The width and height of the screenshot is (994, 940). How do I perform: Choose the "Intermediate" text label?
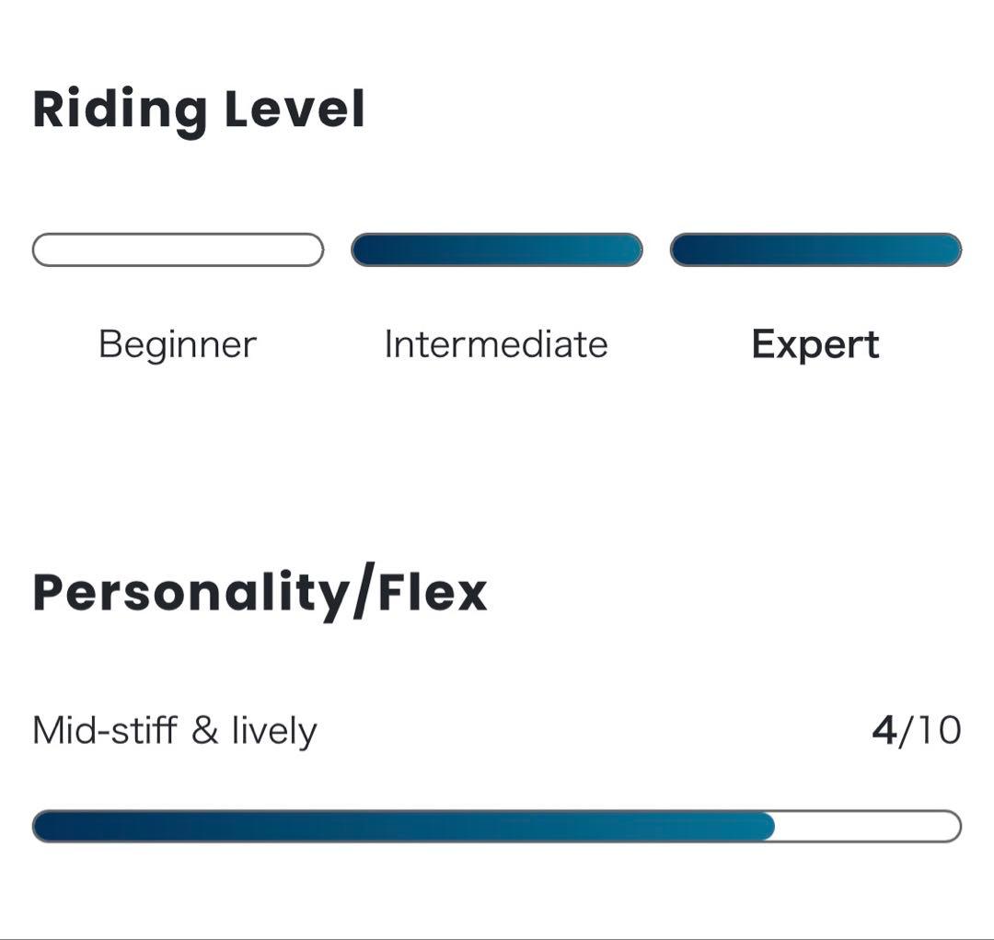point(496,344)
